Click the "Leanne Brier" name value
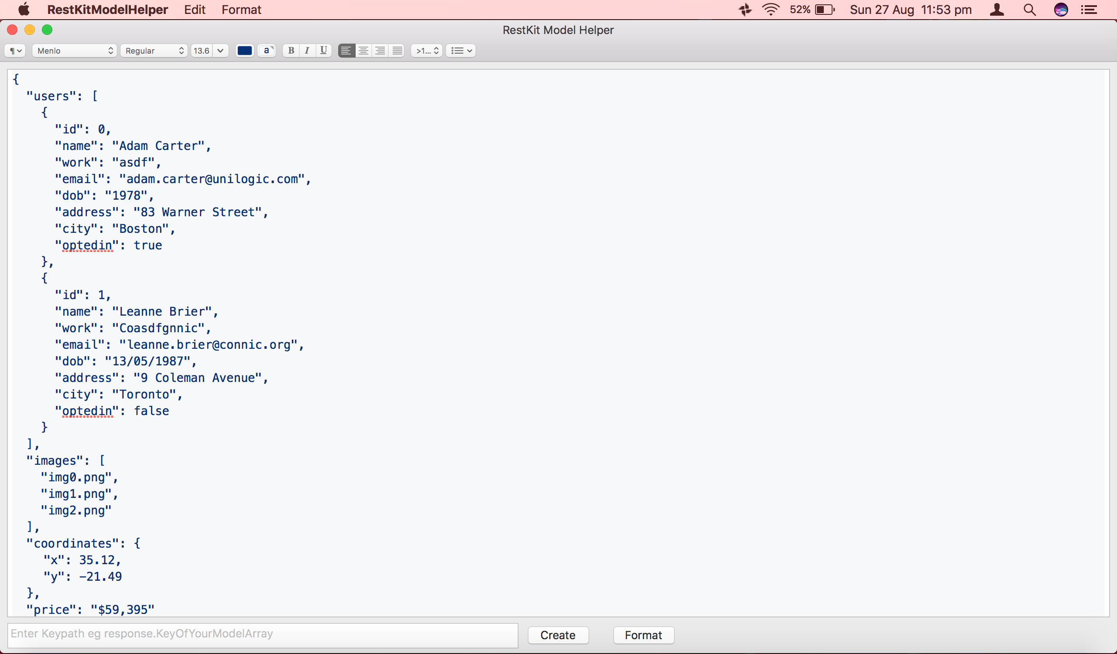 point(162,311)
